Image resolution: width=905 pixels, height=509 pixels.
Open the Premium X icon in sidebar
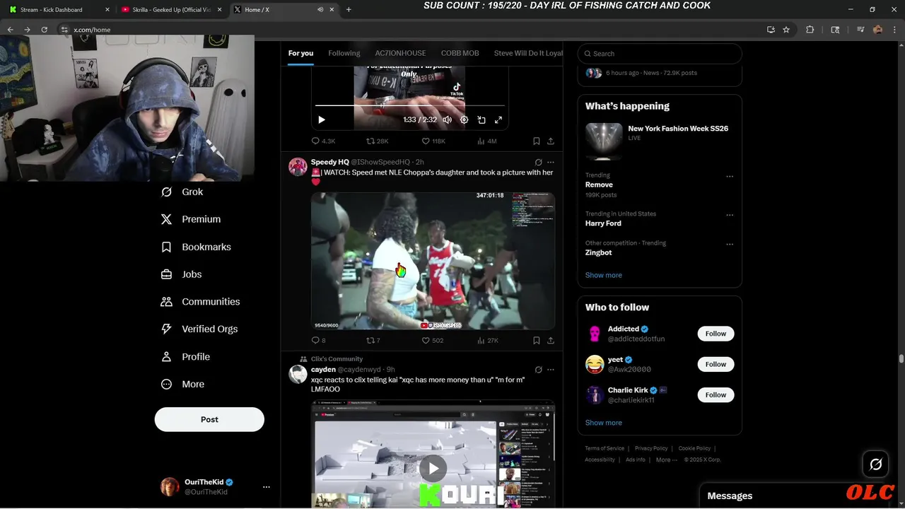tap(166, 219)
